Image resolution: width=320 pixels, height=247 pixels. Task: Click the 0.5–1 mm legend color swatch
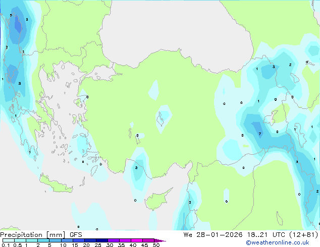coord(20,240)
